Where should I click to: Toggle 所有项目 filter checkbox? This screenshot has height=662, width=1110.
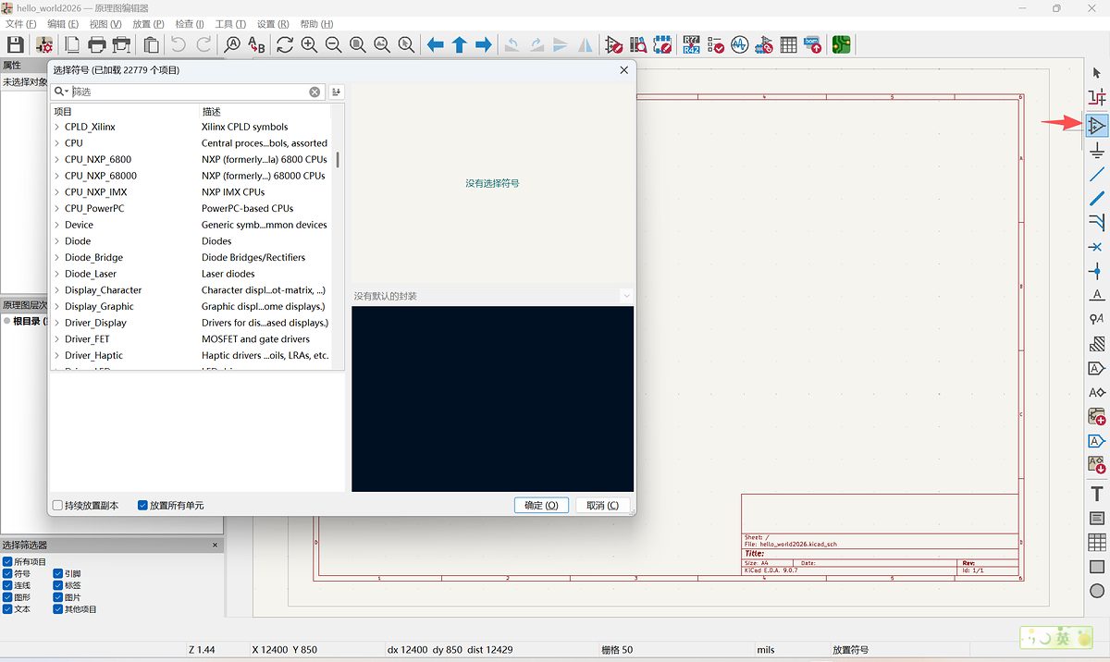point(7,561)
